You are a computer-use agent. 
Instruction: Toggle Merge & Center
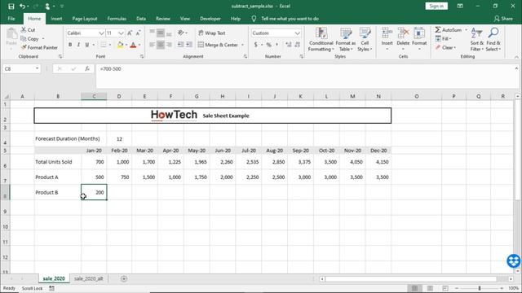point(219,45)
